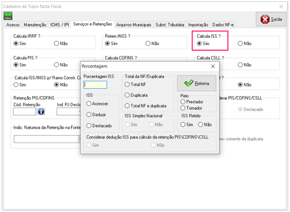
Task: Choose Prestador under Pelo
Action: 183,102
